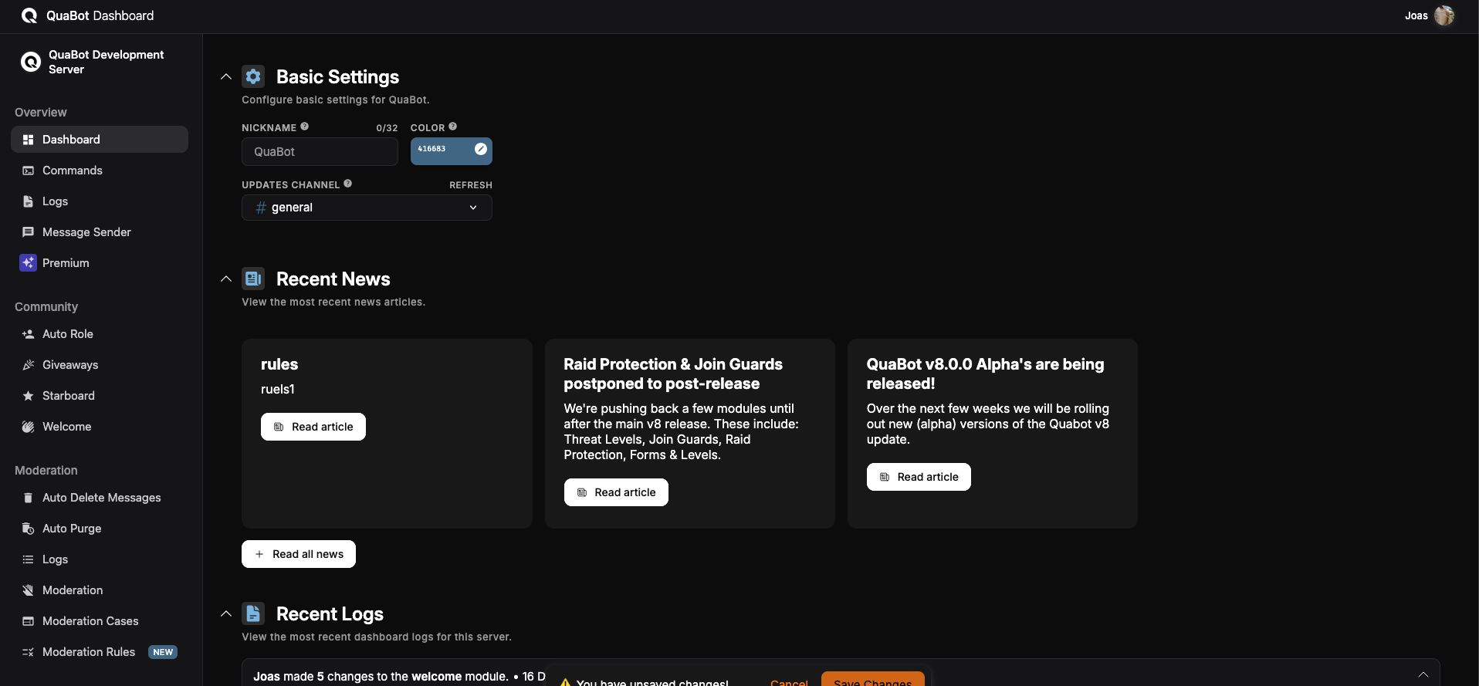Focus the Nickname input field

coord(320,152)
